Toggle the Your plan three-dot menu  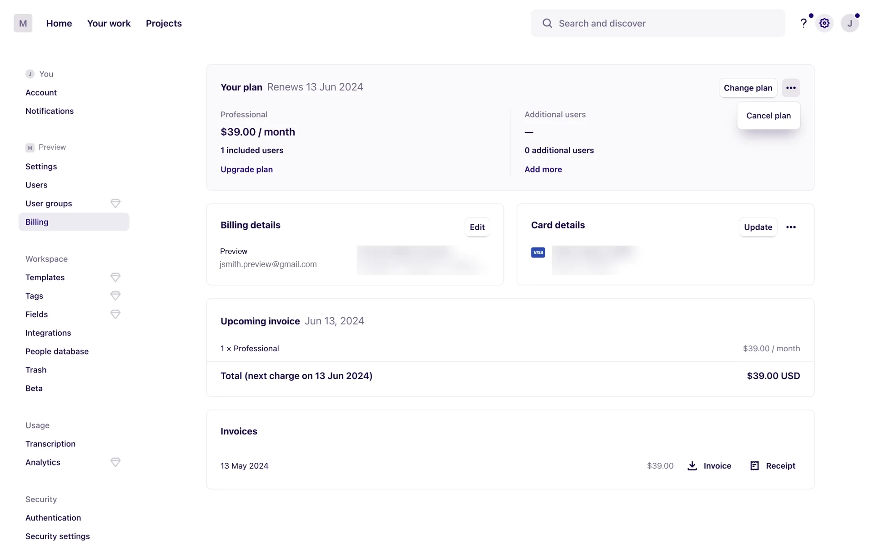pyautogui.click(x=791, y=88)
